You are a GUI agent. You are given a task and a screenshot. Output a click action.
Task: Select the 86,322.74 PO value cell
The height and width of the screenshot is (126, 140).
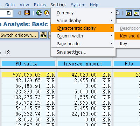[x=28, y=114]
